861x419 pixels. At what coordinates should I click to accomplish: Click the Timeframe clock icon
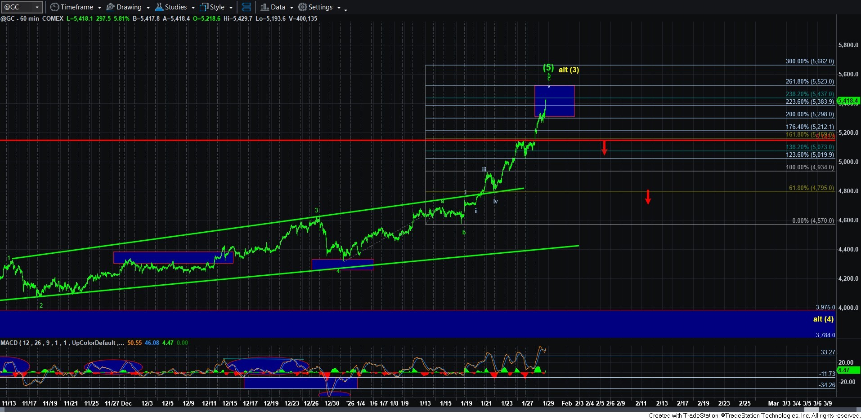(54, 7)
